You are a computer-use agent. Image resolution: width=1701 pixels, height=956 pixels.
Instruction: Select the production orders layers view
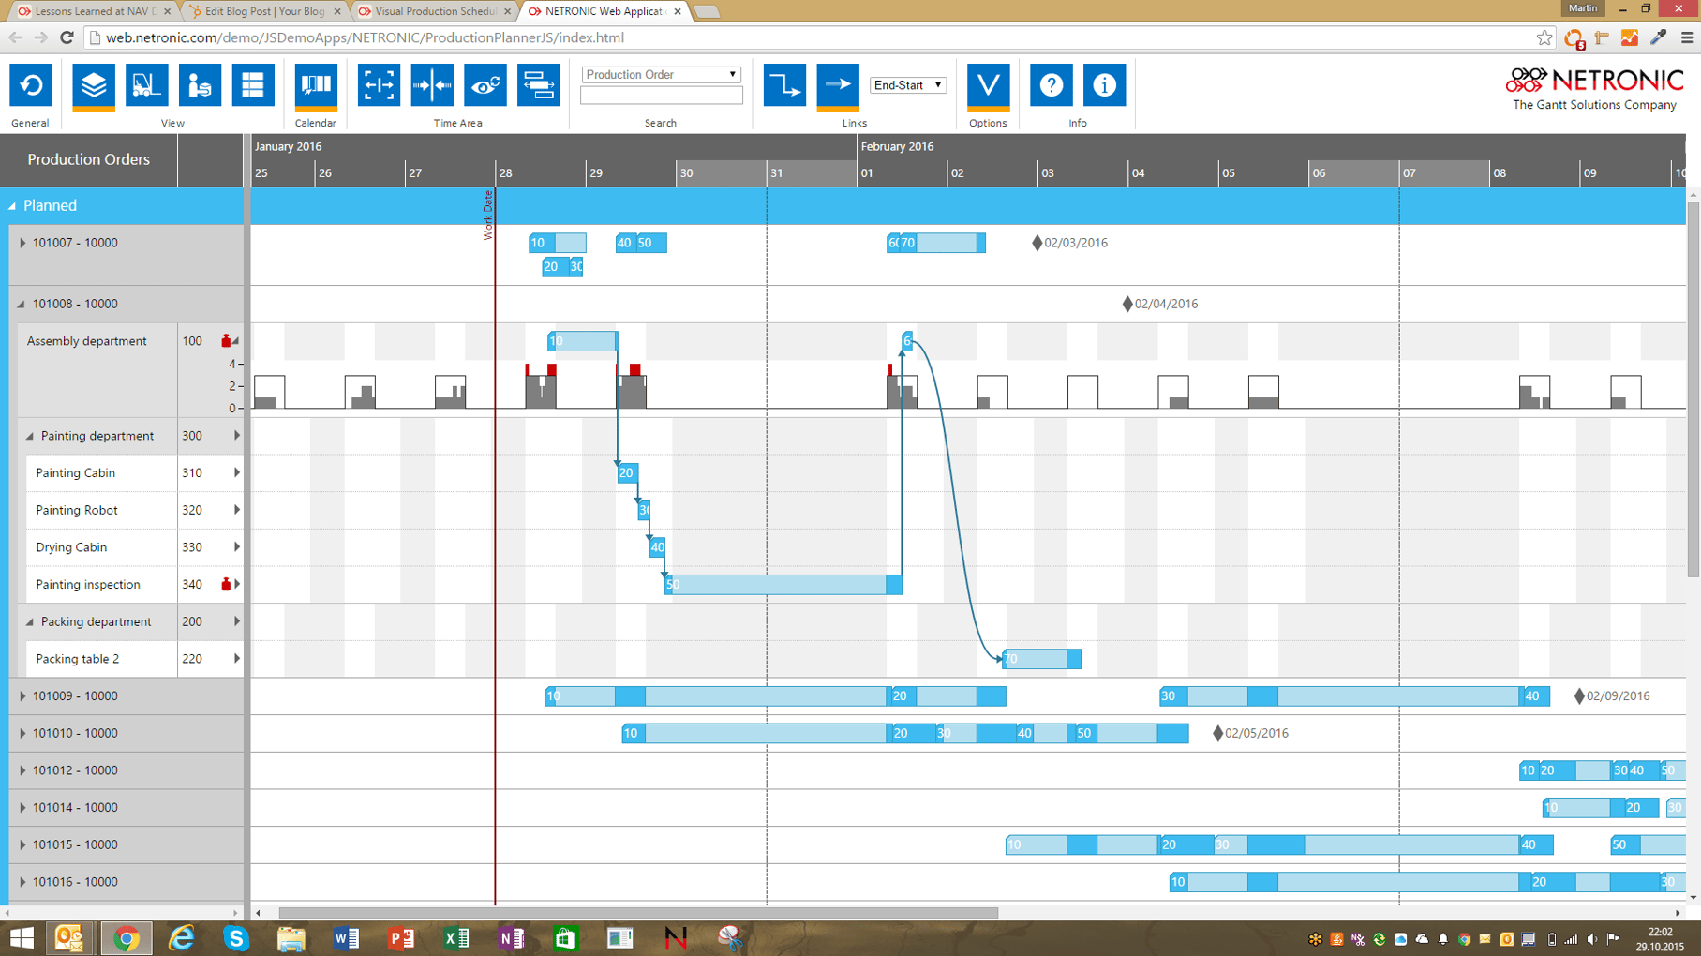pos(94,85)
